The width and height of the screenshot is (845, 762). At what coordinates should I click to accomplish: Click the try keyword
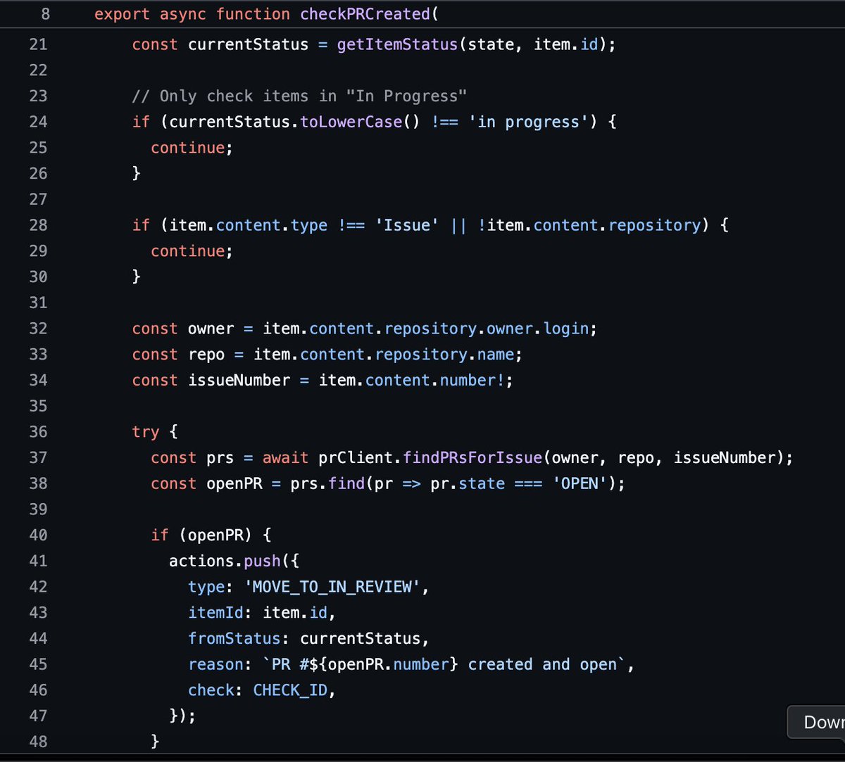[x=146, y=432]
